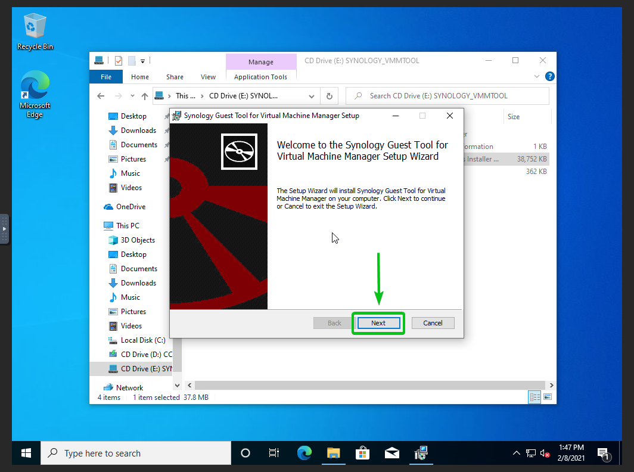This screenshot has height=472, width=634.
Task: Open the Explorer help question mark icon
Action: tap(549, 76)
